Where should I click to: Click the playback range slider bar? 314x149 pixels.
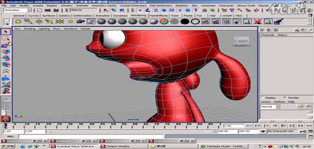coord(130,131)
